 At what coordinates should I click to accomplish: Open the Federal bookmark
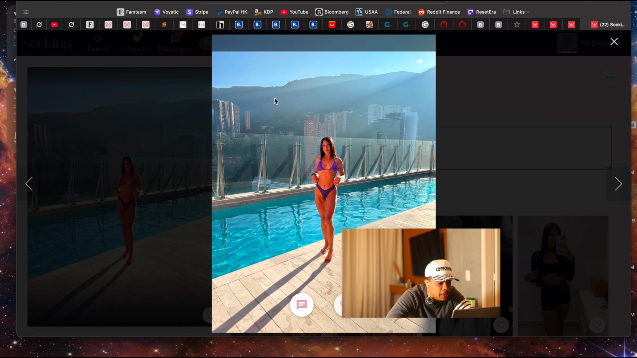click(398, 12)
